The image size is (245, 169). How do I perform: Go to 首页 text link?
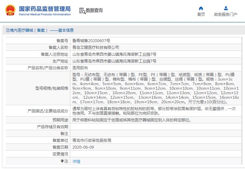click(201, 14)
